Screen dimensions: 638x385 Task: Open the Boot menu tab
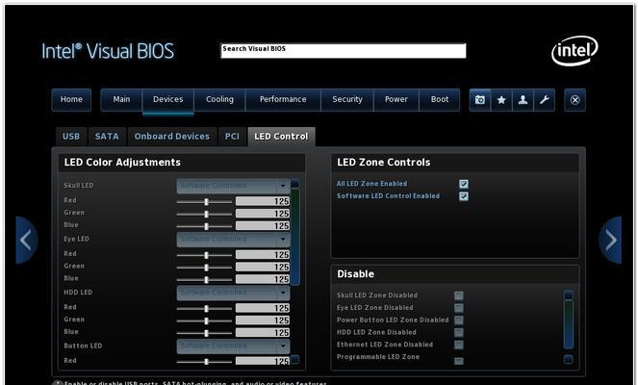point(440,100)
